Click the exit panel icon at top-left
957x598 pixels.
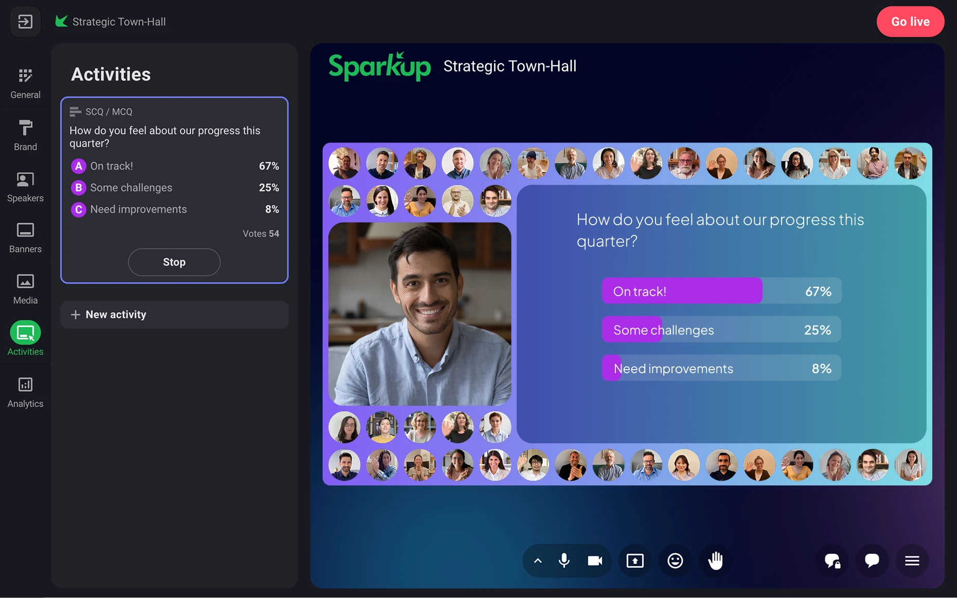pyautogui.click(x=25, y=22)
